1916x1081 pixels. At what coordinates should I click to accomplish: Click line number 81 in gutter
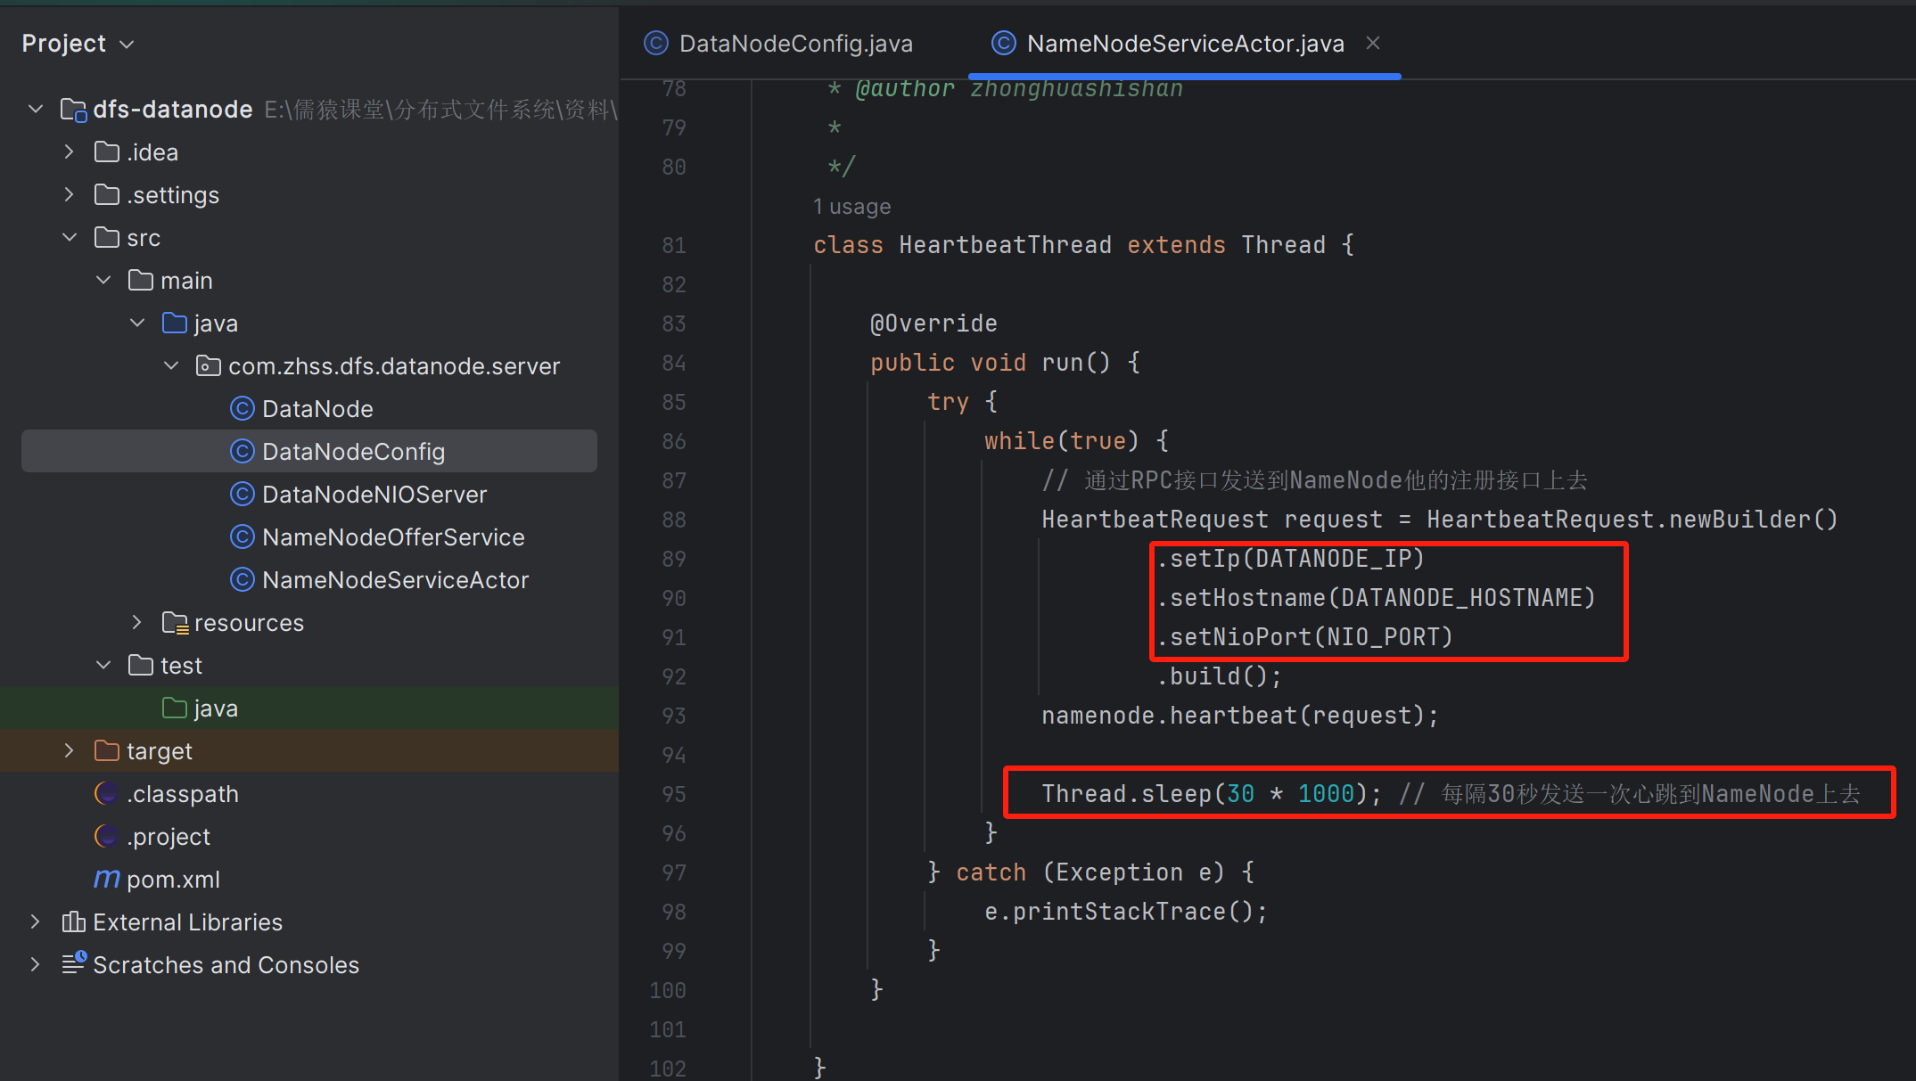click(x=674, y=246)
